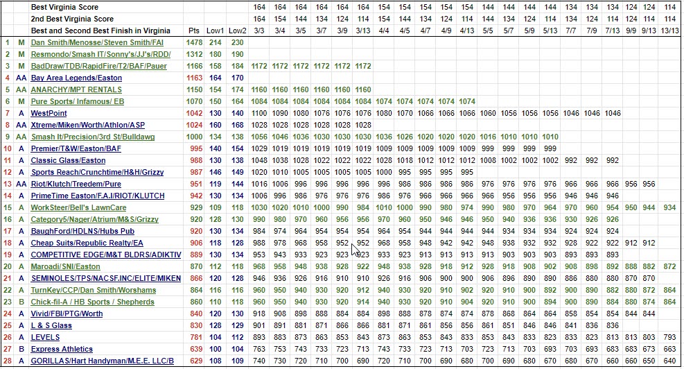The image size is (684, 369).
Task: Click 13/13 value 793 in LEVELS row
Action: coord(670,337)
